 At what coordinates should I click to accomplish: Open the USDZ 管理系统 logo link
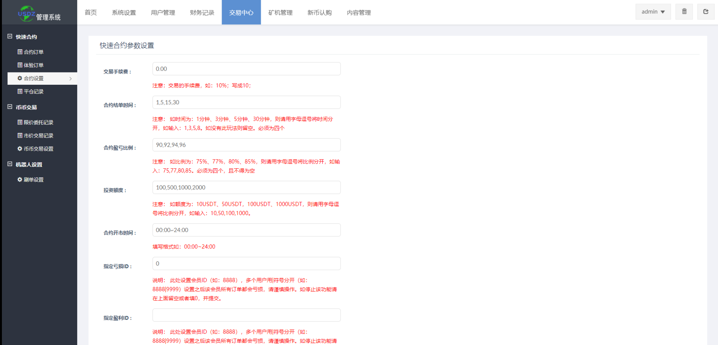pos(38,12)
